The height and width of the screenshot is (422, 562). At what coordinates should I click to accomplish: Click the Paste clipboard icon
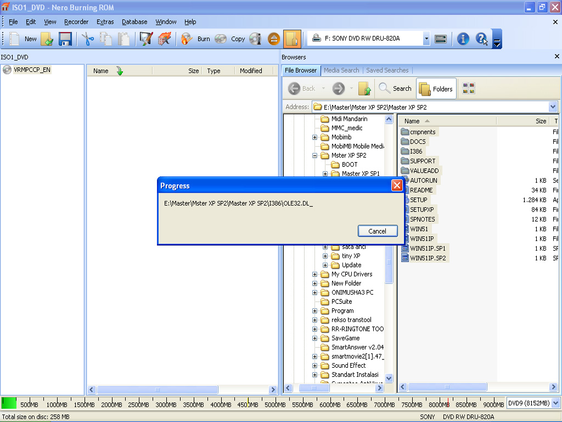coord(123,39)
